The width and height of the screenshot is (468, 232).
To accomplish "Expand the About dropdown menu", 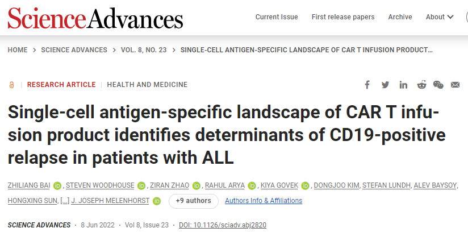I will click(x=440, y=17).
